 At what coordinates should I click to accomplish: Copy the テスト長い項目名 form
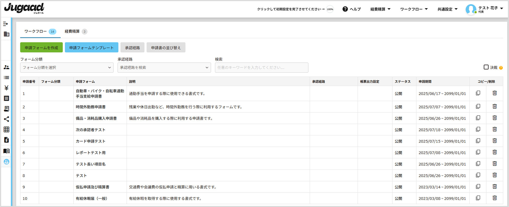(x=478, y=164)
